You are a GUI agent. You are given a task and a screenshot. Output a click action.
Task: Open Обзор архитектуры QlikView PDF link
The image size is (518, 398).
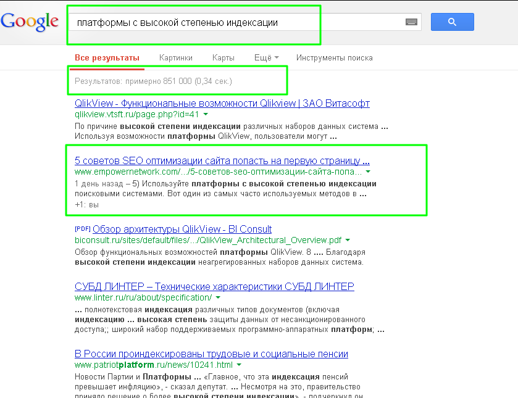(x=182, y=229)
